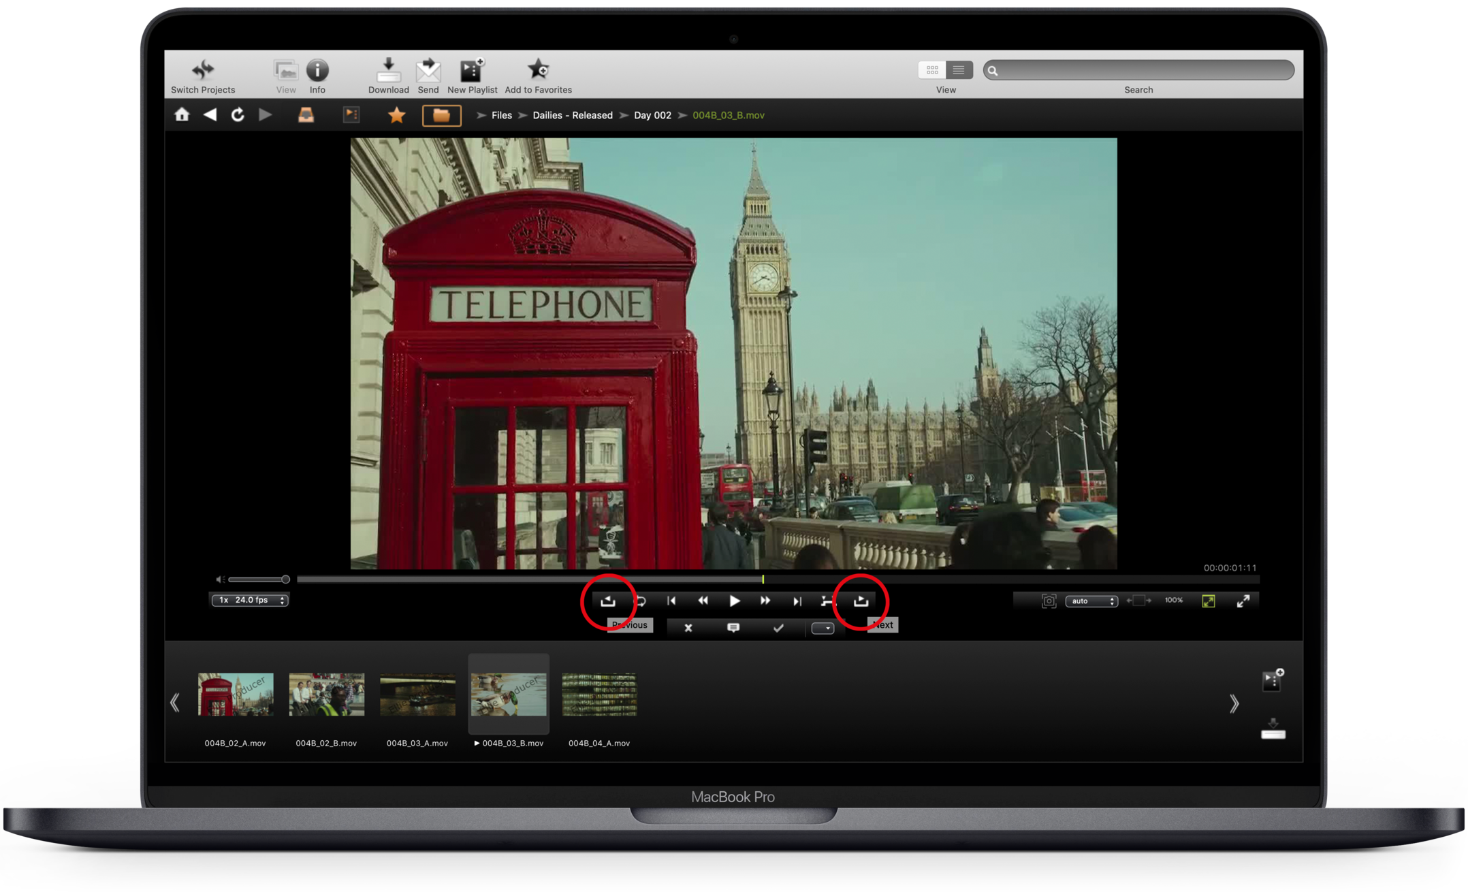Go to Day 002 breadcrumb
The image size is (1468, 892).
652,115
